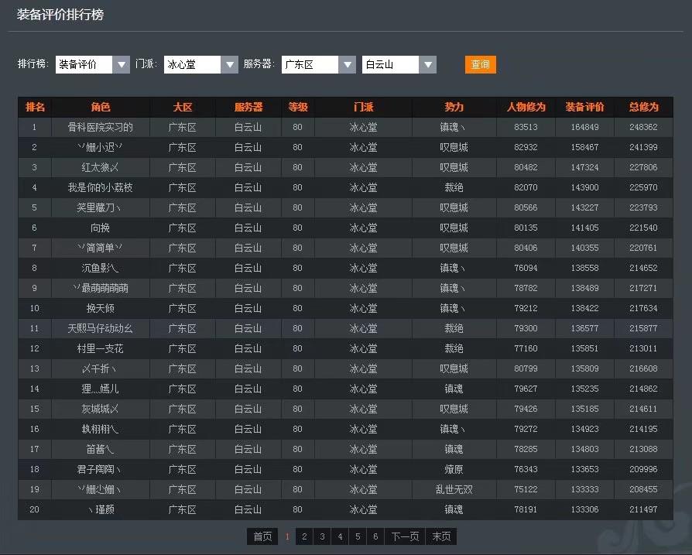Go to 首页 first page
The width and height of the screenshot is (692, 555).
(x=262, y=536)
